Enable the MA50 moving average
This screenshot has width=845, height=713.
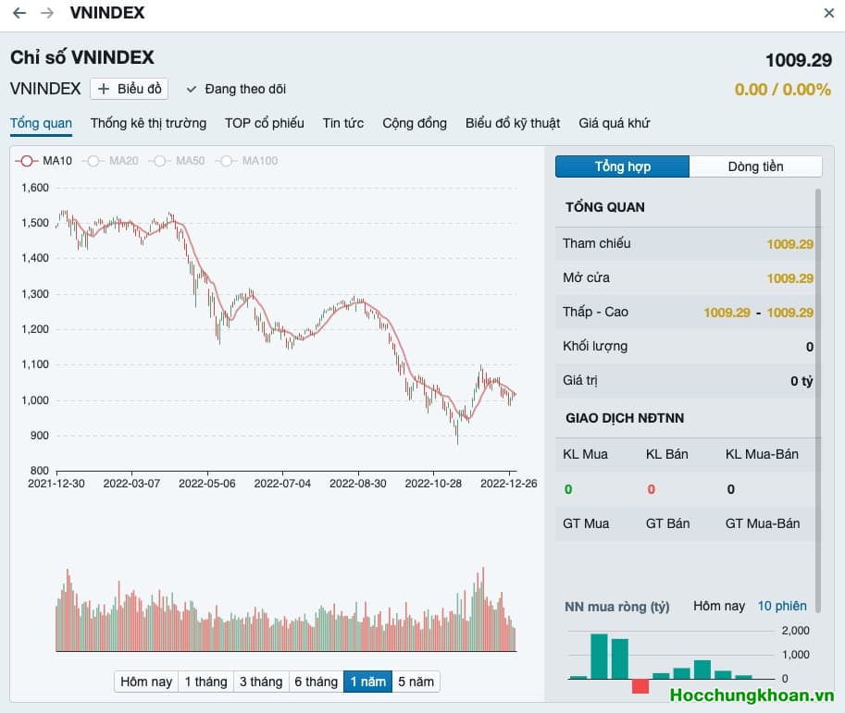click(x=178, y=161)
